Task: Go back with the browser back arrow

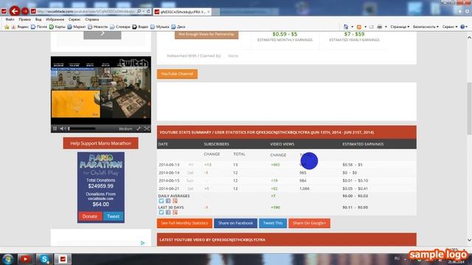Action: [x=15, y=12]
